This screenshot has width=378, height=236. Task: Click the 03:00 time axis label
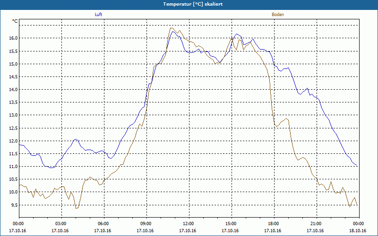click(62, 224)
